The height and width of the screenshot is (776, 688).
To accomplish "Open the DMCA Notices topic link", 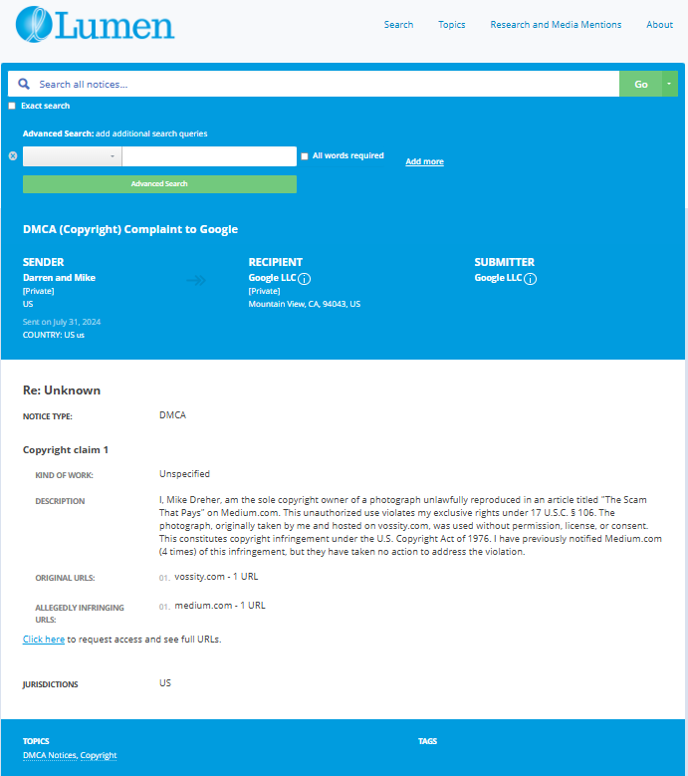I will click(50, 755).
